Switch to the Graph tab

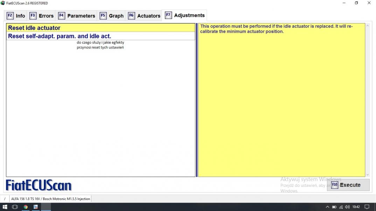coord(112,16)
